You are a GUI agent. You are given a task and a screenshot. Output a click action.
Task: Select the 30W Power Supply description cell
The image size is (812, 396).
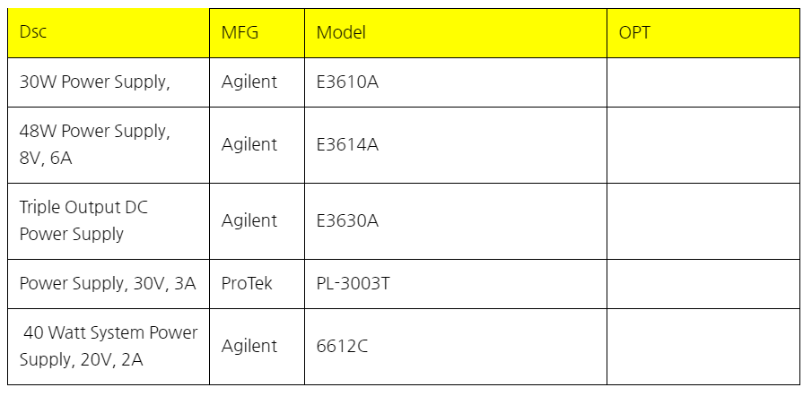coord(94,82)
